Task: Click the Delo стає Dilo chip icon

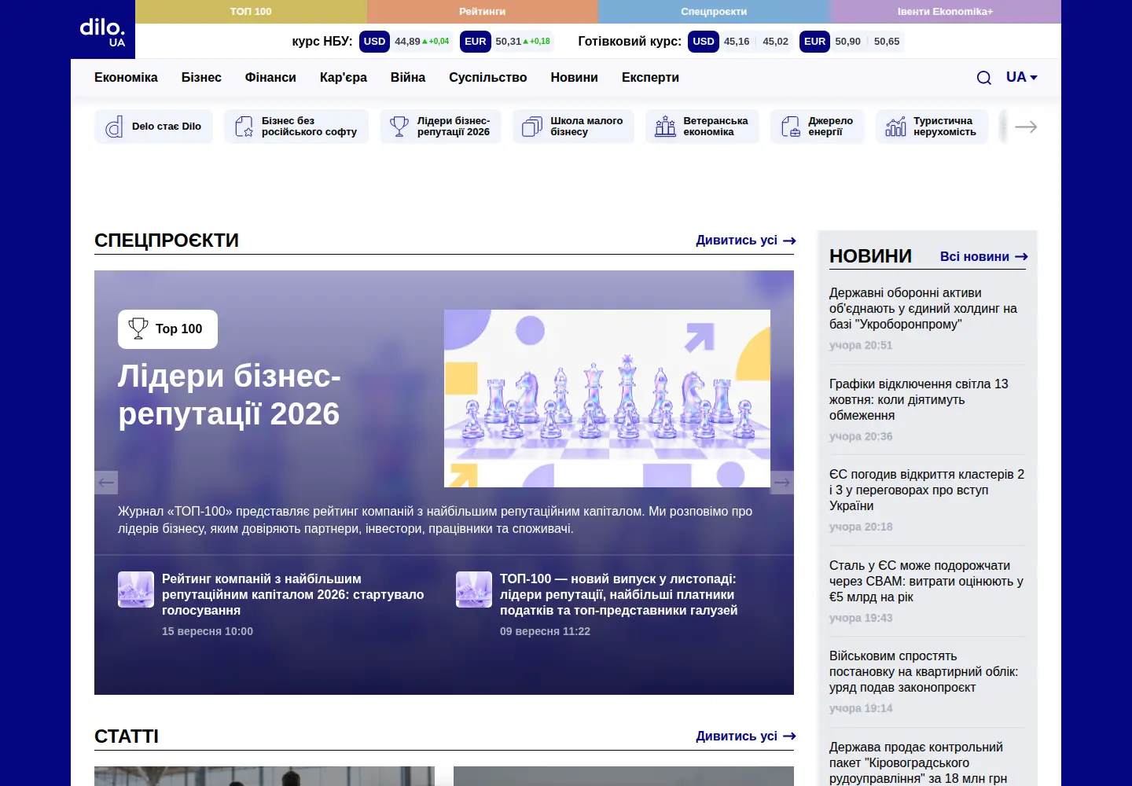Action: (114, 127)
